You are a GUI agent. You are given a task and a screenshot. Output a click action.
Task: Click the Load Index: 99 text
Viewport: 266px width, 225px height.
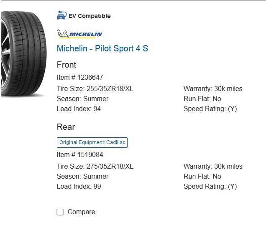79,186
